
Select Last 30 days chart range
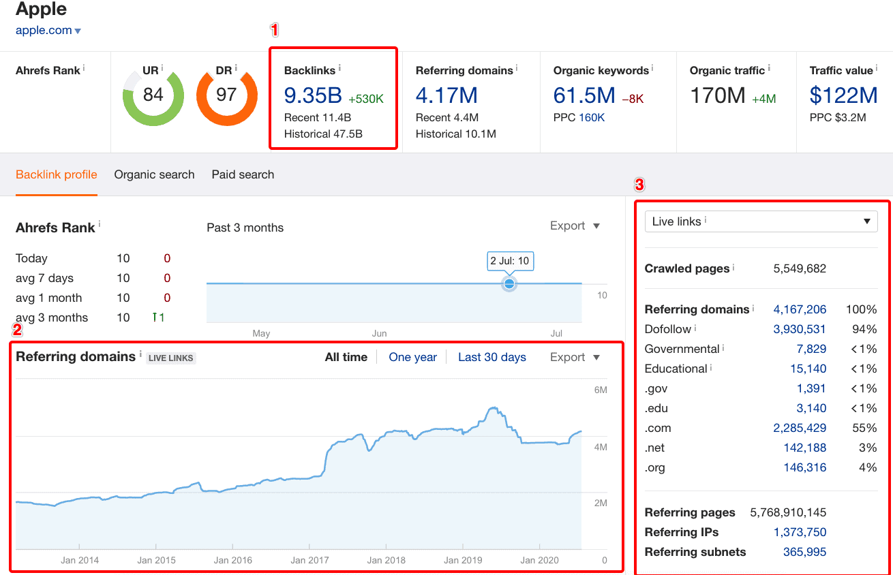pos(491,358)
